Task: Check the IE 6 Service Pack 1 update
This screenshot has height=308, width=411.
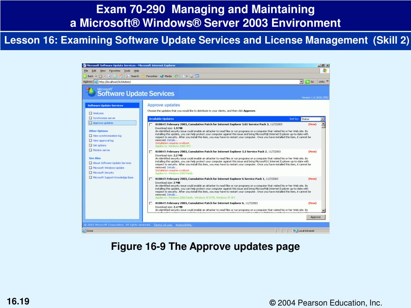Action: point(151,179)
